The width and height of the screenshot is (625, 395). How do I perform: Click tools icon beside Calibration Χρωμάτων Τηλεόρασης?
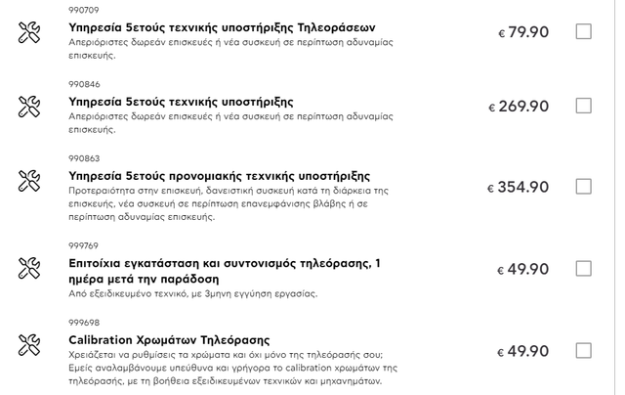[29, 344]
